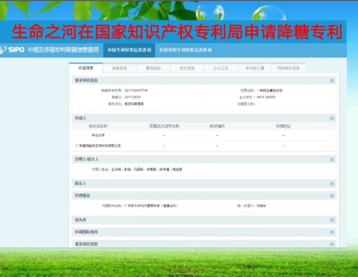
Task: Collapse the 发明人/设计人 section toggle
Action: (332, 160)
